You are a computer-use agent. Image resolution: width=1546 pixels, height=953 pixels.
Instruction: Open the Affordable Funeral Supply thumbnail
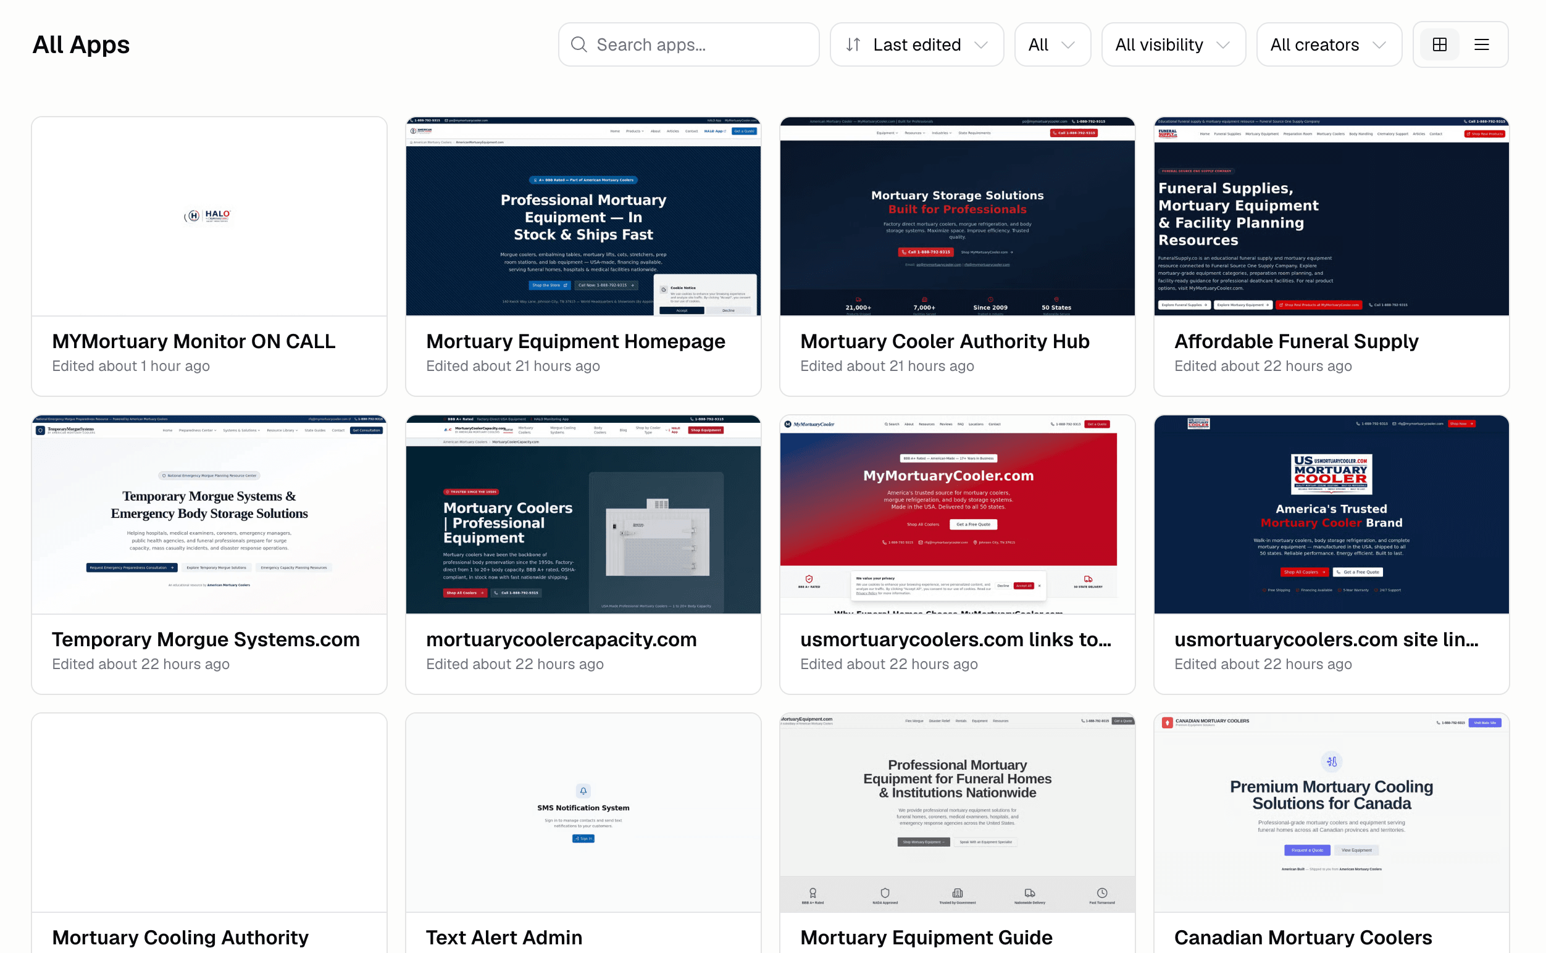coord(1332,216)
